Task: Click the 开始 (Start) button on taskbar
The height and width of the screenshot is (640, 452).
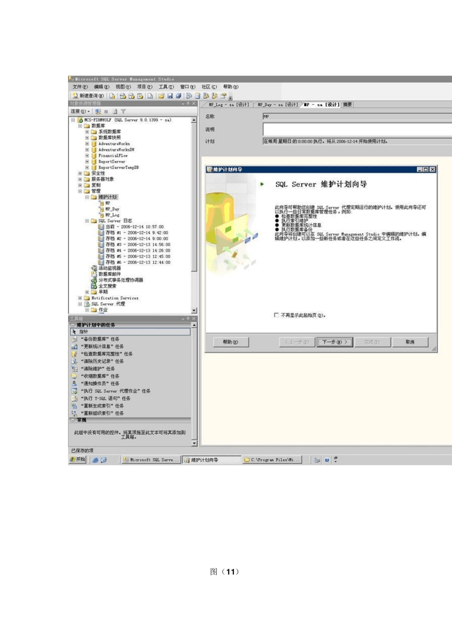Action: tap(78, 460)
